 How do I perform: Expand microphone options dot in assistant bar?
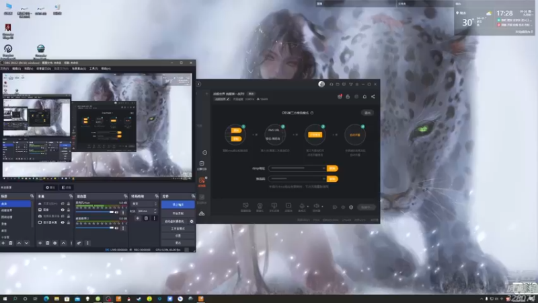307,207
